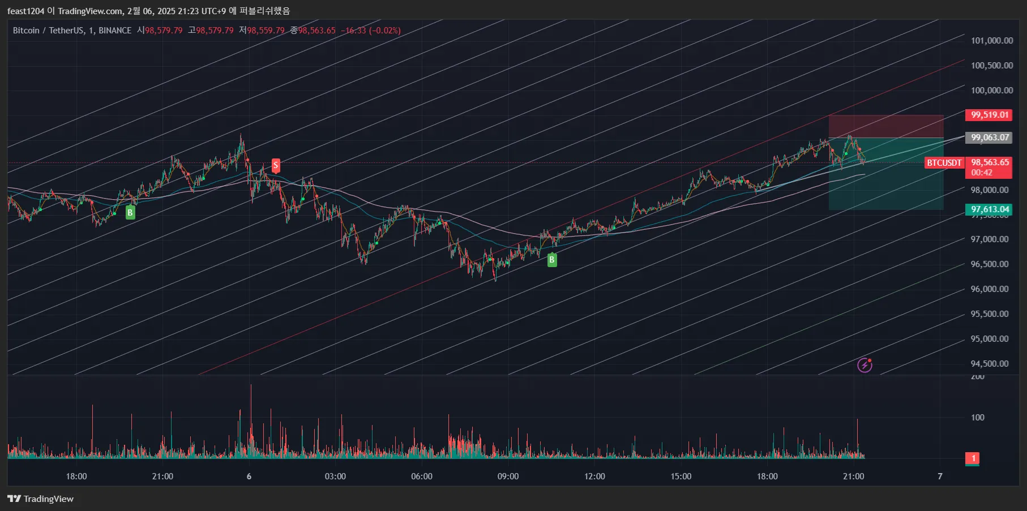Click the 고98,579.79 high value
This screenshot has width=1027, height=511.
click(x=211, y=31)
